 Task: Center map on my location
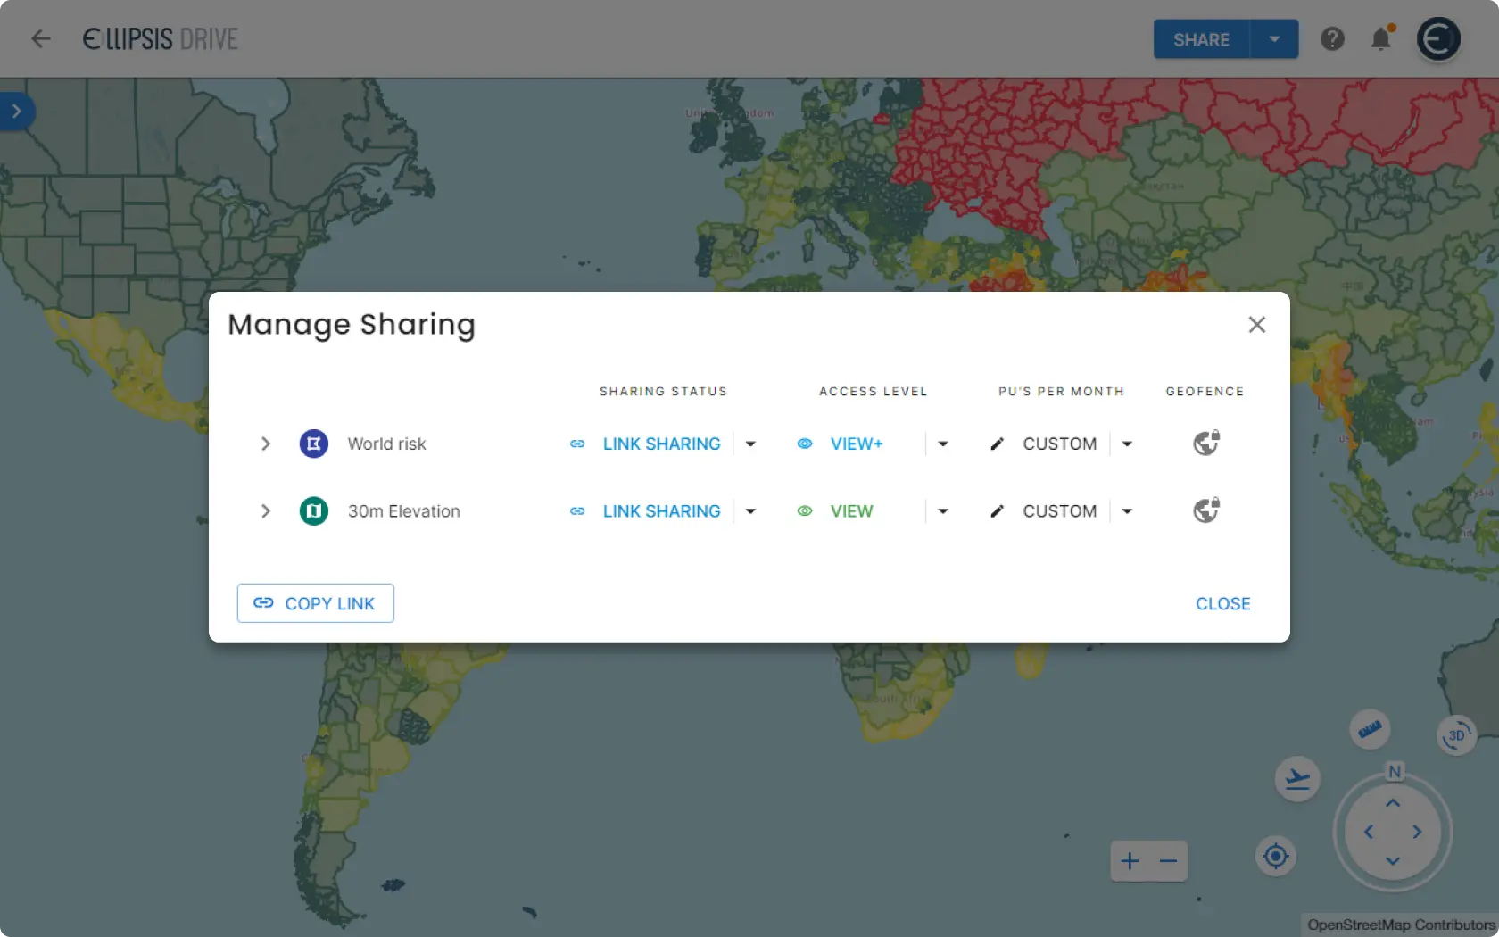tap(1276, 857)
